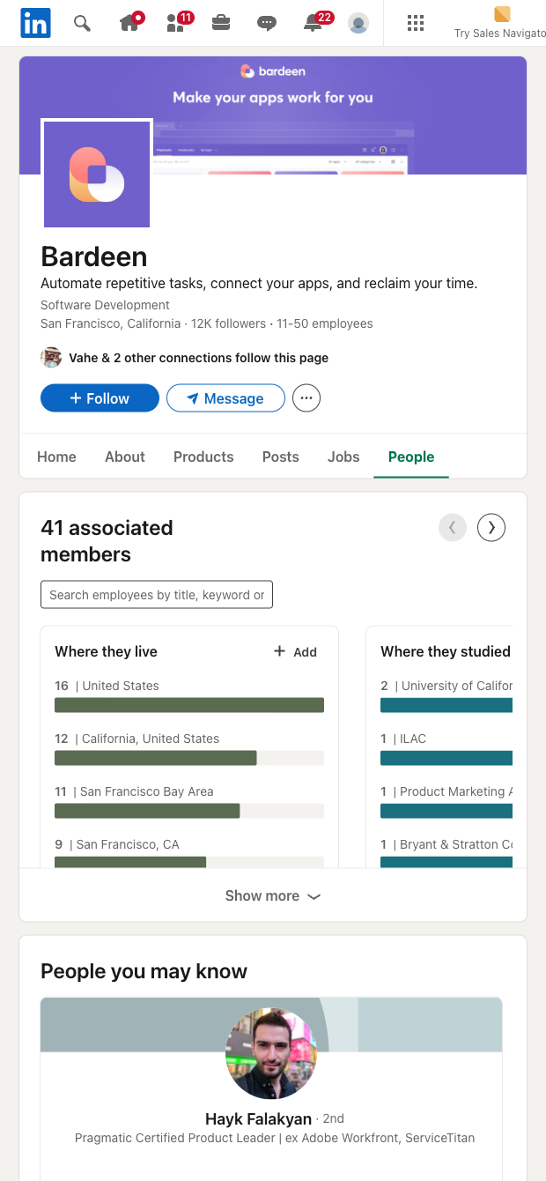
Task: Follow the Bardeen page
Action: coord(100,398)
